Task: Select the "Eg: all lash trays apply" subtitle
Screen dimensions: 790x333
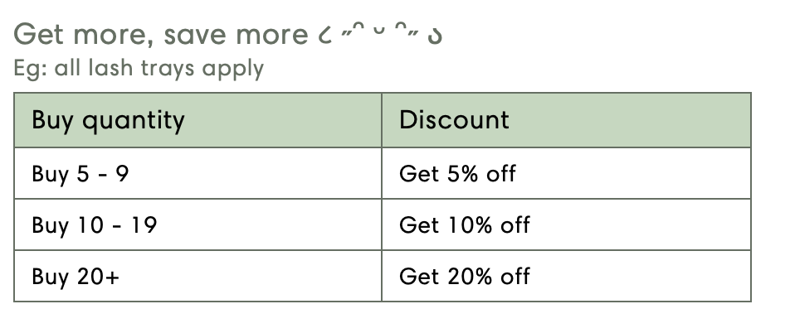Action: [139, 68]
